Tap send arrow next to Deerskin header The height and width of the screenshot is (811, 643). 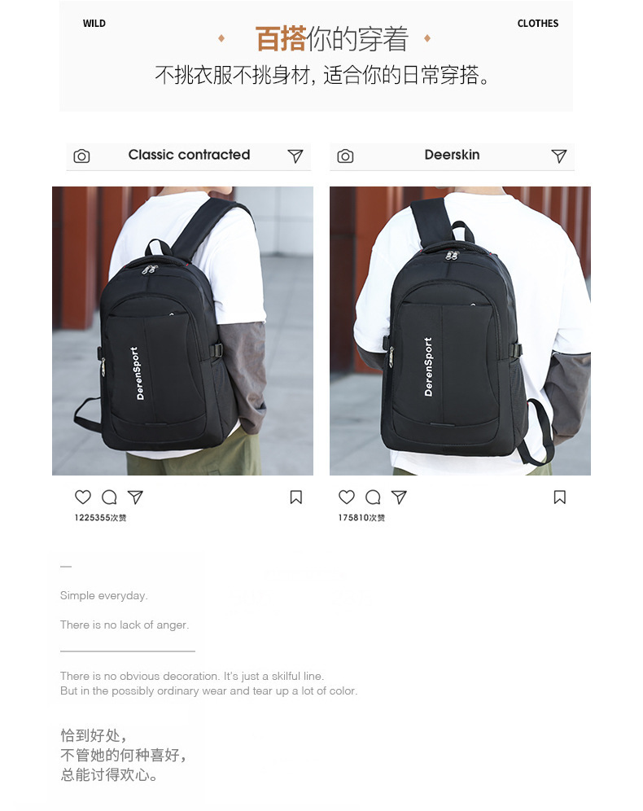point(558,156)
